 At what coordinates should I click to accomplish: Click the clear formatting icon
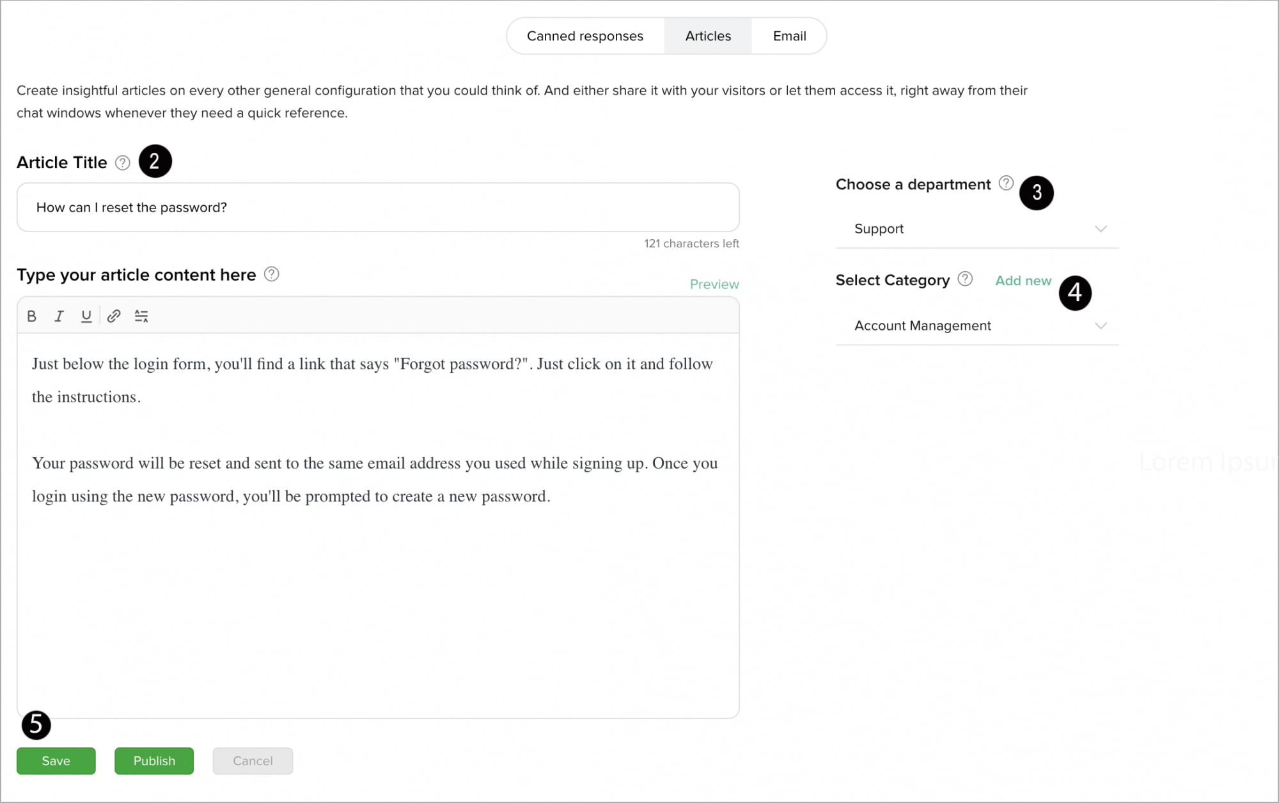click(141, 316)
